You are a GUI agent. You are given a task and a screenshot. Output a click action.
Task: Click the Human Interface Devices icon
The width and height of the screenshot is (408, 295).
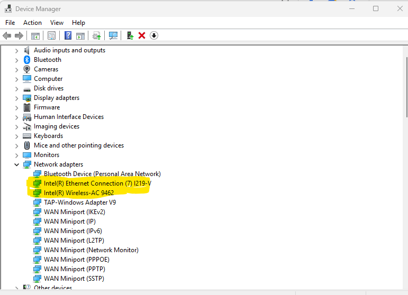27,117
